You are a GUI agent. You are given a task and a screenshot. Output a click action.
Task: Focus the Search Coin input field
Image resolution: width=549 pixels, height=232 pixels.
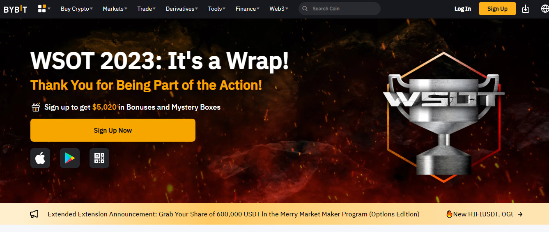(x=340, y=9)
